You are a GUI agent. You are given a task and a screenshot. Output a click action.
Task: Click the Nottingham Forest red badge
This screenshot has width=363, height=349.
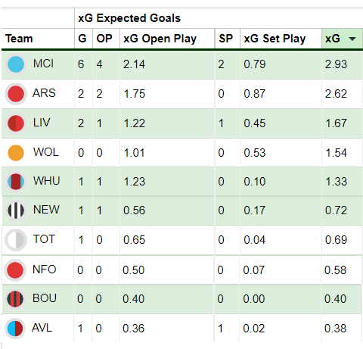point(15,270)
